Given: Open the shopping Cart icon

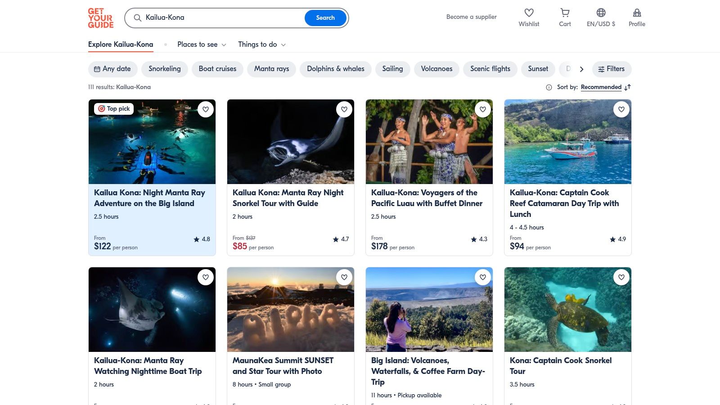Looking at the screenshot, I should [x=565, y=13].
